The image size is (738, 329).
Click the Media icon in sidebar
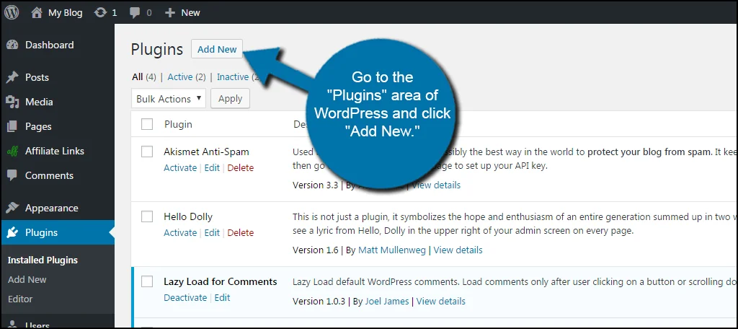[12, 102]
